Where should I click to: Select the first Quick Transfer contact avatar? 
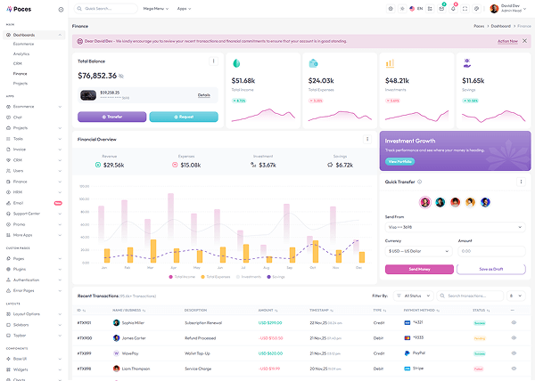coord(425,202)
